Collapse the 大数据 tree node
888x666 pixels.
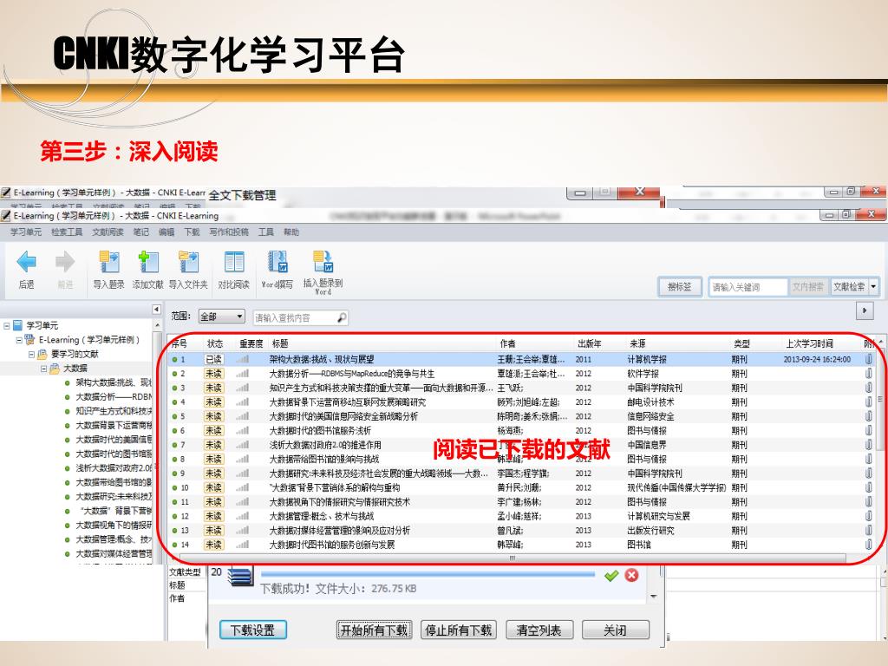(x=43, y=369)
